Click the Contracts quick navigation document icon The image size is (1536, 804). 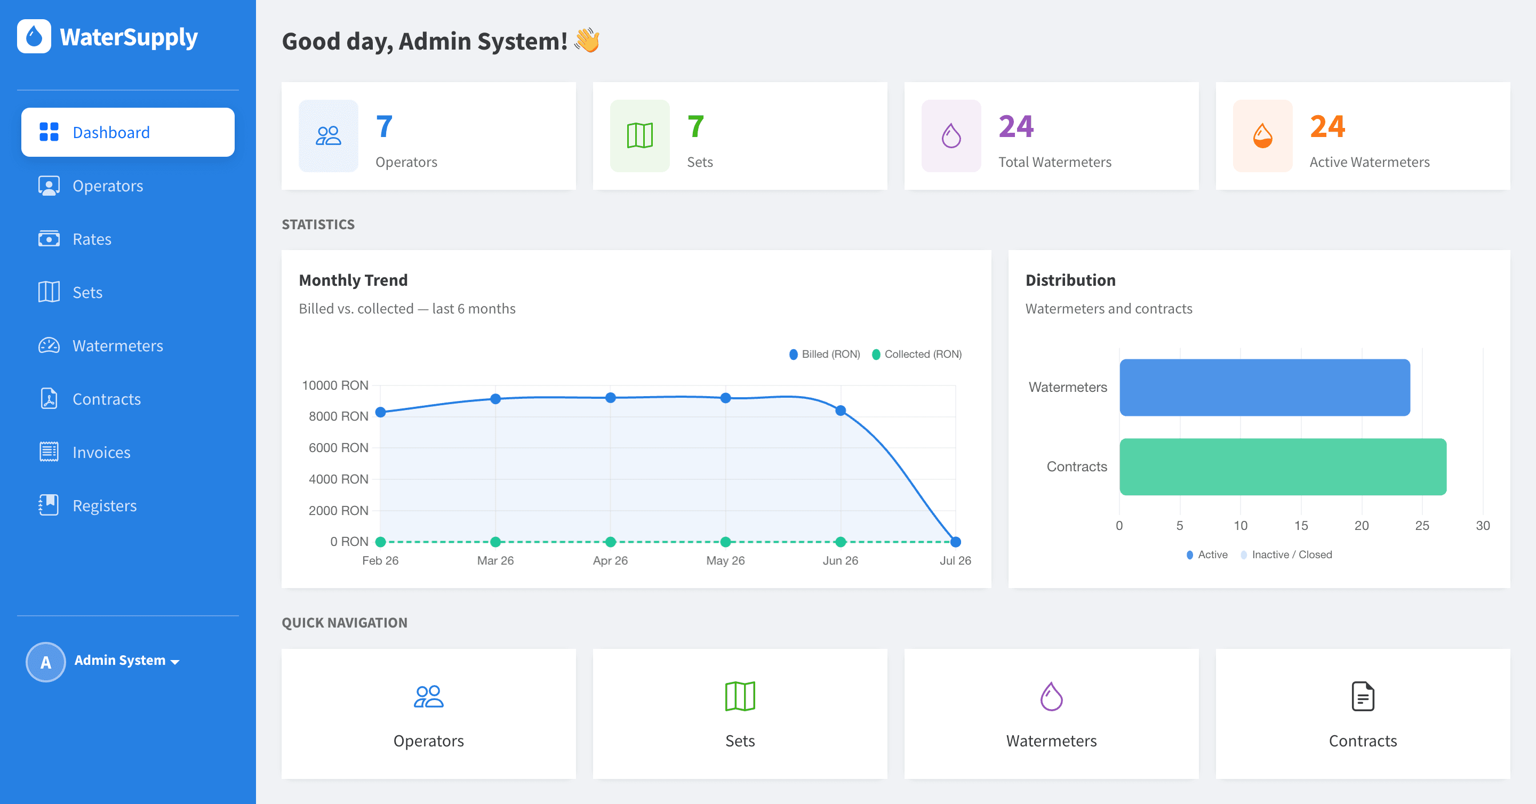(1363, 696)
